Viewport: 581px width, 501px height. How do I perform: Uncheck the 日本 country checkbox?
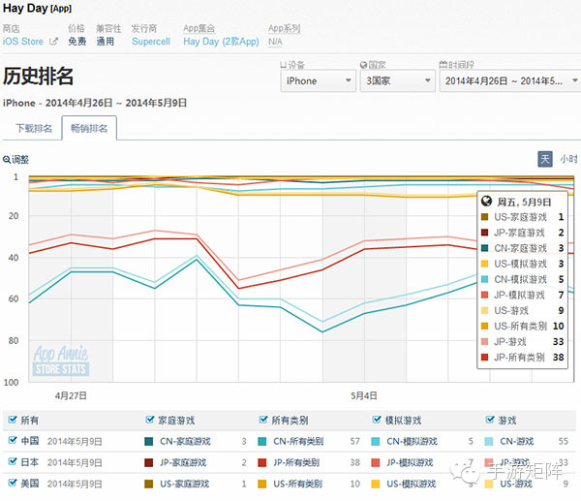click(x=13, y=461)
